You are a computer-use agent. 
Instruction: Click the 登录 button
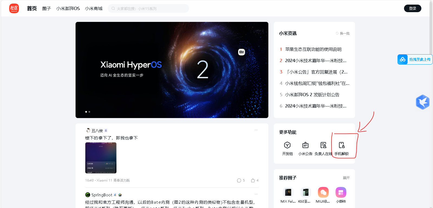412,8
